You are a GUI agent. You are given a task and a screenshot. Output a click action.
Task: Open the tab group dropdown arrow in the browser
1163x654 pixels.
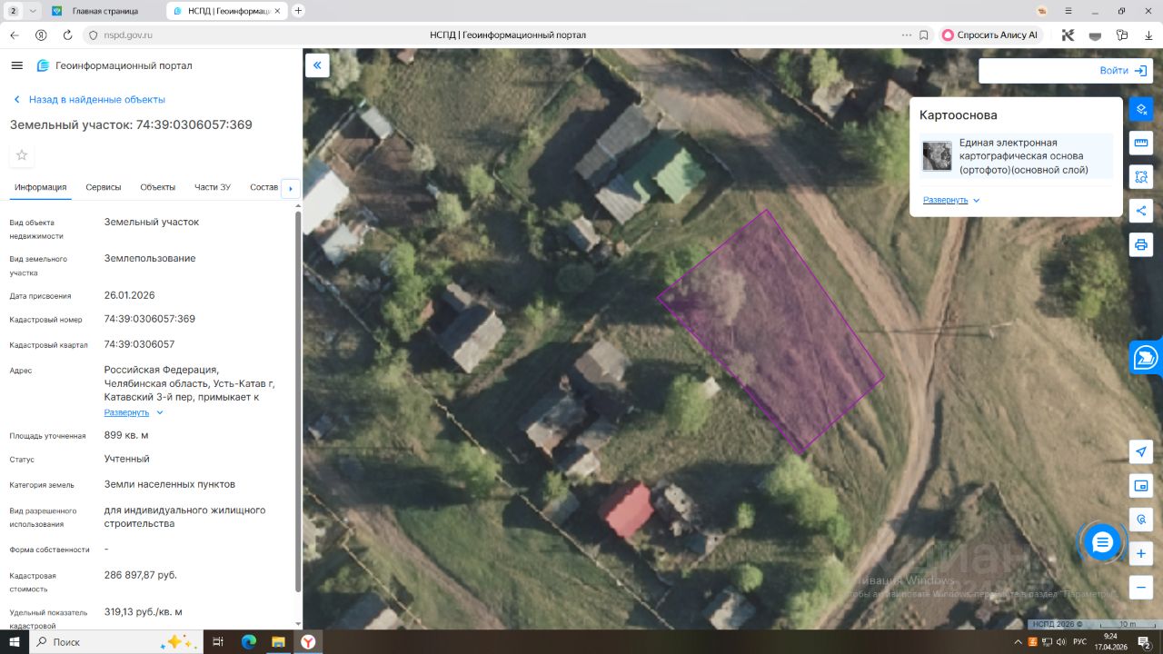pos(34,11)
